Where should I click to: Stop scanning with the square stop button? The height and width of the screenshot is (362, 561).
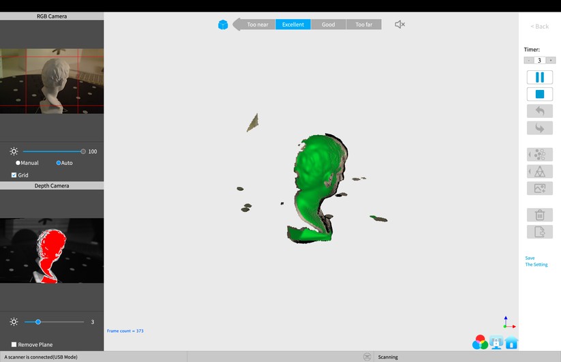539,94
